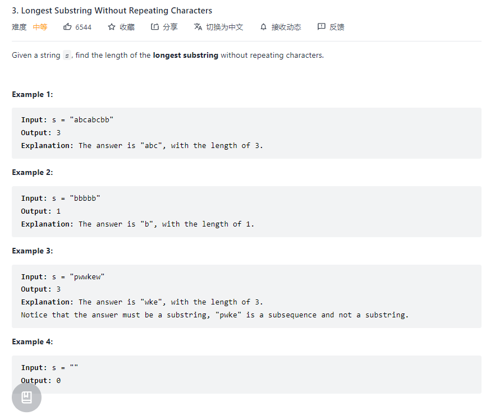Viewport: 486px width, 420px height.
Task: Click the Example 4 code block
Action: click(246, 374)
